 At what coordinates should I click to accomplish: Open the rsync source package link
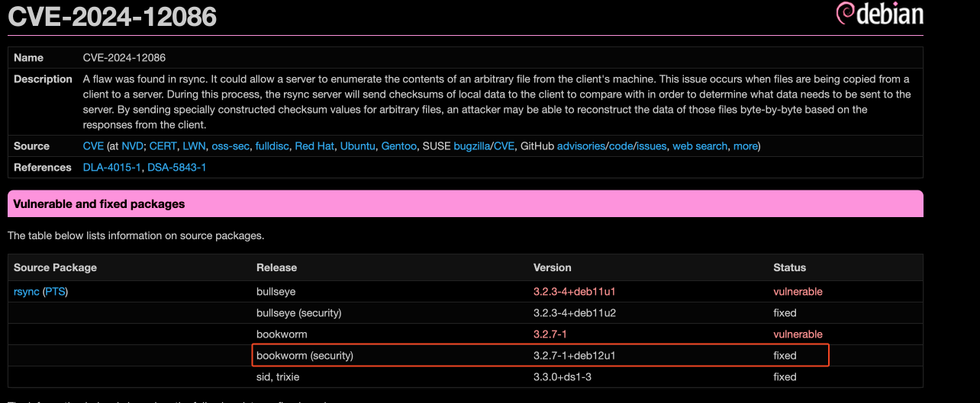[26, 292]
